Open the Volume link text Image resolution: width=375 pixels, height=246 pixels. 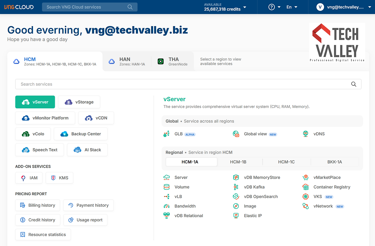click(x=182, y=187)
